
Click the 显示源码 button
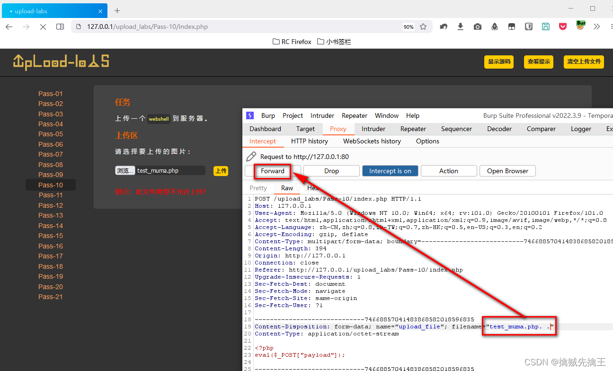click(499, 62)
